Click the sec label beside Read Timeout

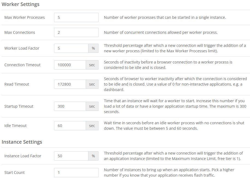(92, 84)
